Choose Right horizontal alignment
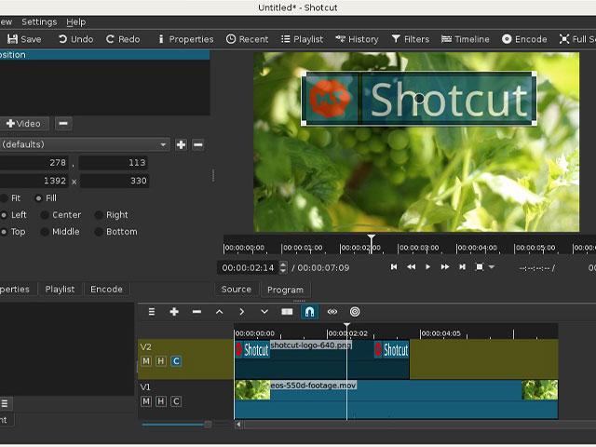The height and width of the screenshot is (447, 596). (112, 215)
